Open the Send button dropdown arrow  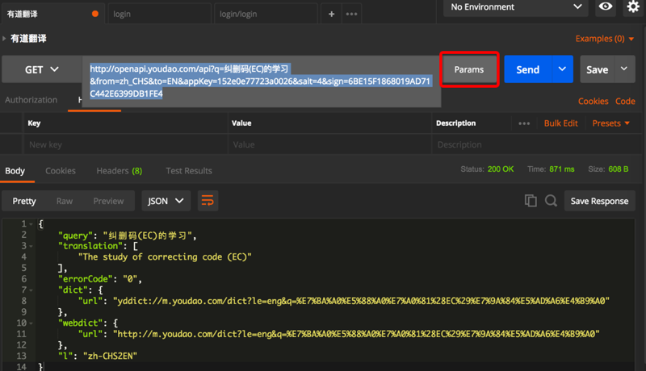click(562, 69)
